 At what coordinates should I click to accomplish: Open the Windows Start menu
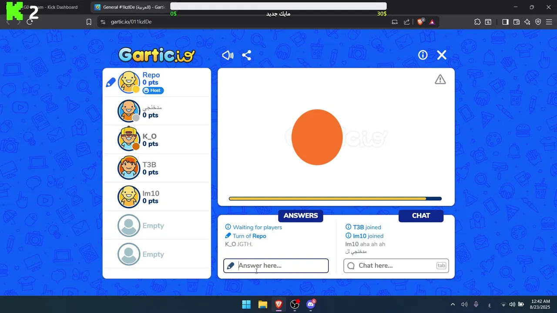tap(246, 304)
